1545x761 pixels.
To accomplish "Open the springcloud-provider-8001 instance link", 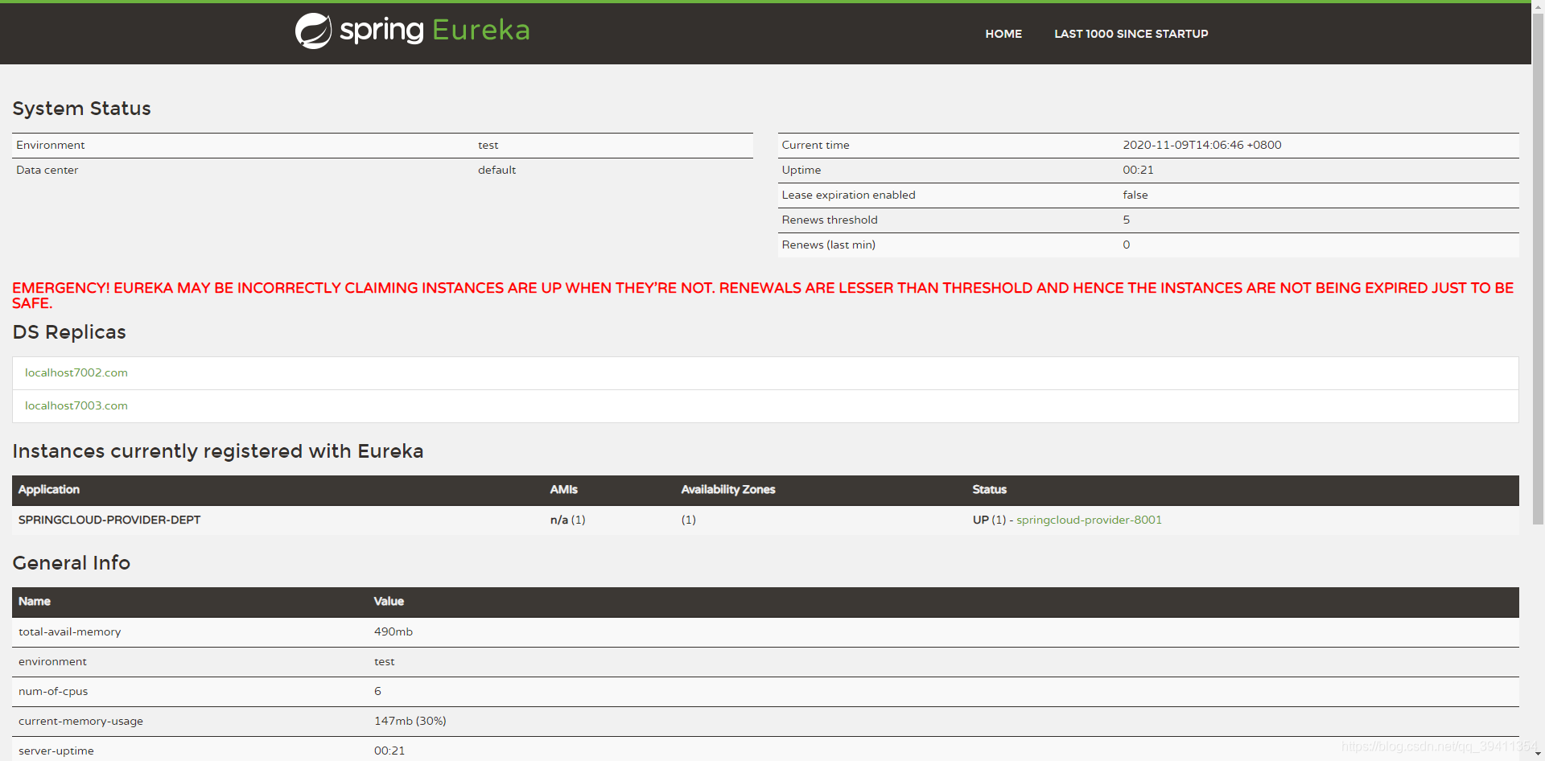I will tap(1089, 520).
